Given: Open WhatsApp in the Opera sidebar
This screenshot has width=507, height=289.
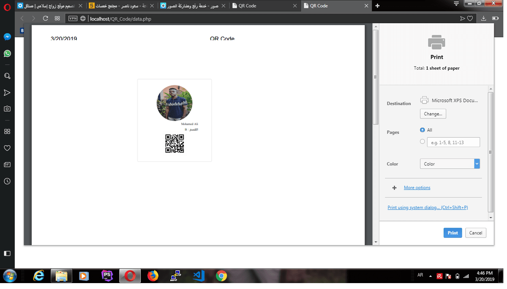Looking at the screenshot, I should [7, 54].
